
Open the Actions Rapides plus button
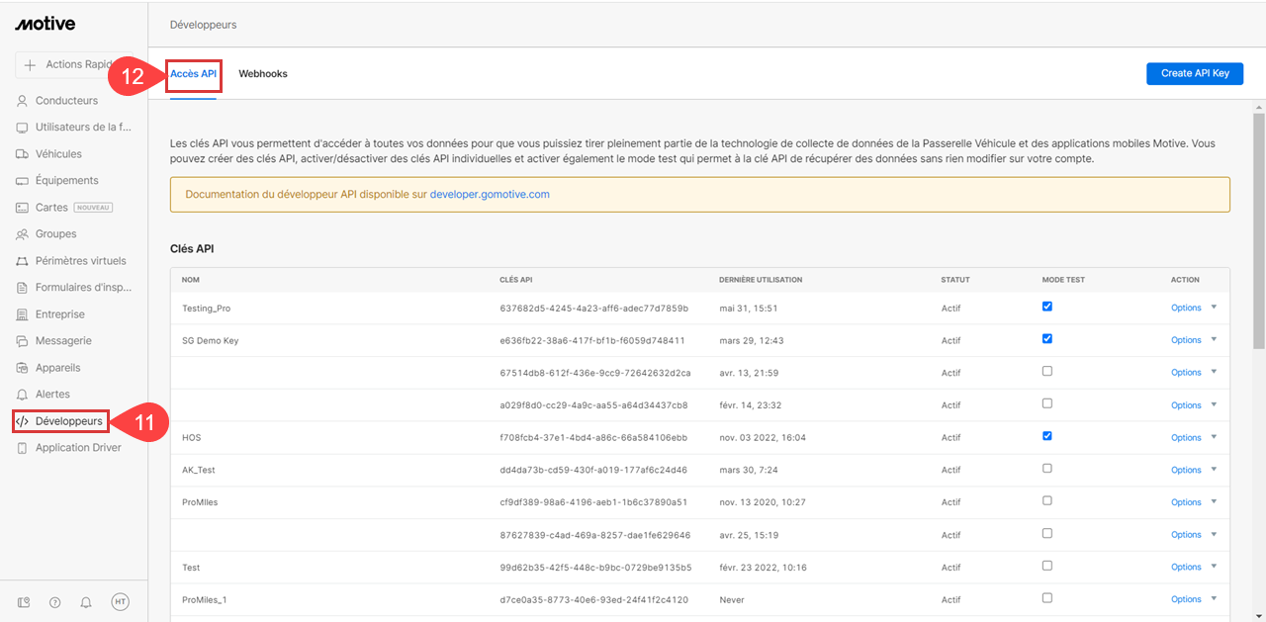(30, 64)
